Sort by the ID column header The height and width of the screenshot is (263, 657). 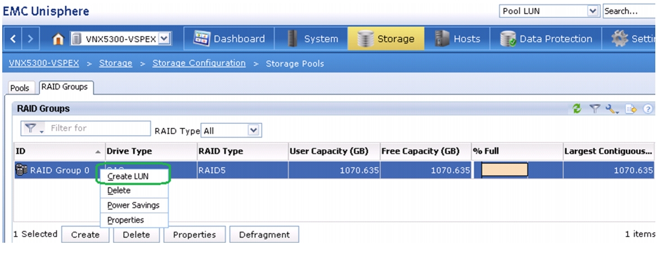59,151
